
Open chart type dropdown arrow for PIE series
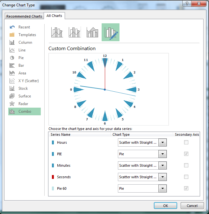pyautogui.click(x=162, y=154)
